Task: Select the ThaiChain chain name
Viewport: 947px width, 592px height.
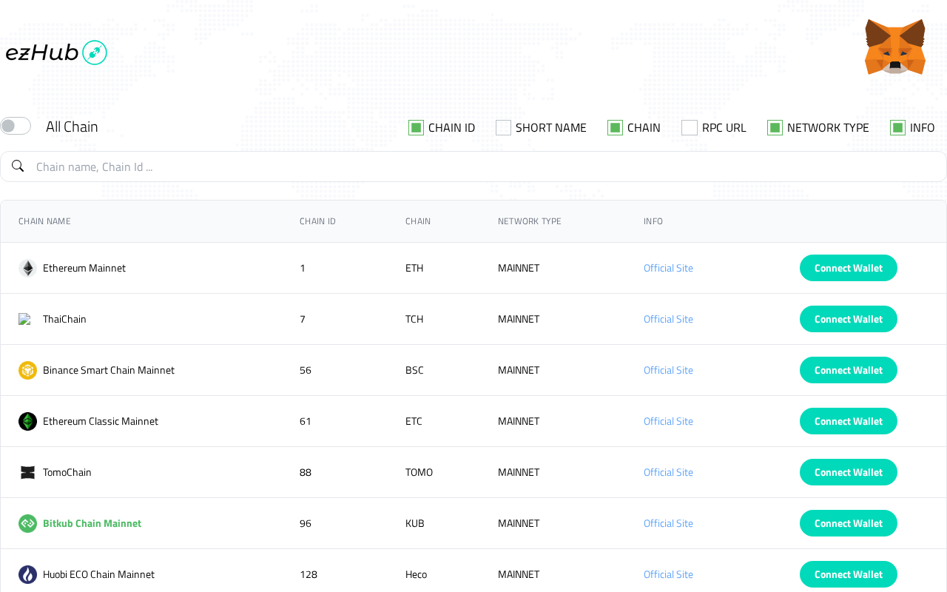Action: pos(64,319)
